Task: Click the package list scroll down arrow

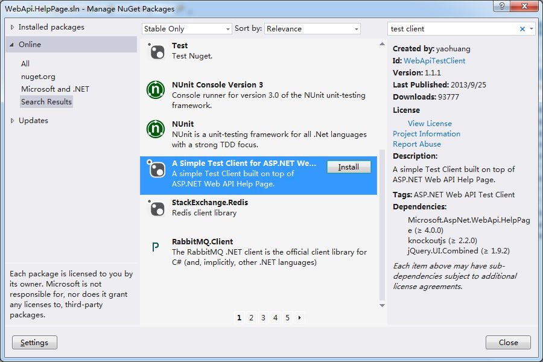Action: [x=382, y=305]
